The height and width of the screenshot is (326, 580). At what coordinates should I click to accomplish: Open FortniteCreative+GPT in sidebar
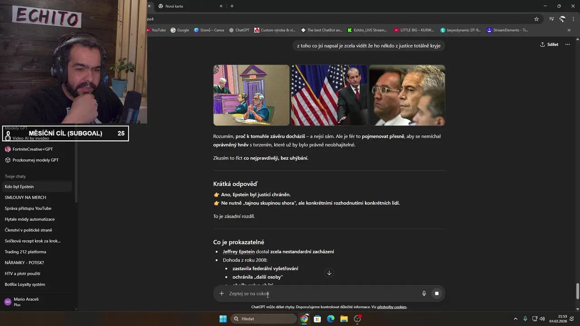33,149
